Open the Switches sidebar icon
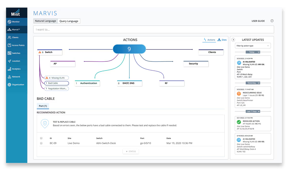Screen dimensions: 290x175 pyautogui.click(x=9, y=53)
